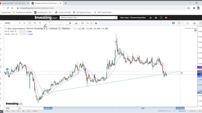Open chart layout dropdown arrow

[182, 23]
